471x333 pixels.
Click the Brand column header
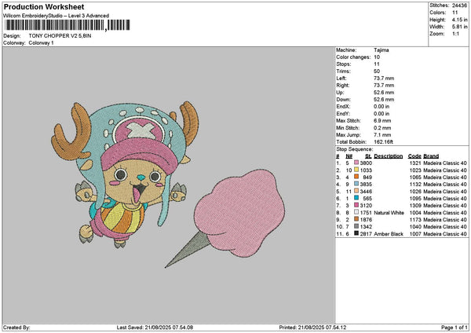[431, 156]
